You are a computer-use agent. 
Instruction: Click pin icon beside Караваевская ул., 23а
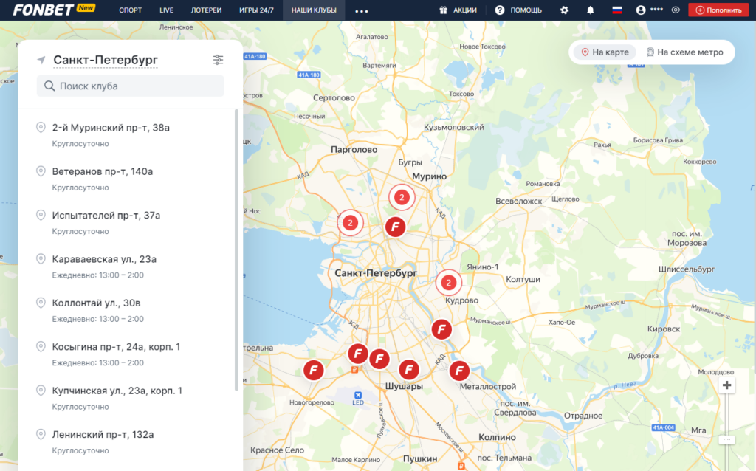41,259
